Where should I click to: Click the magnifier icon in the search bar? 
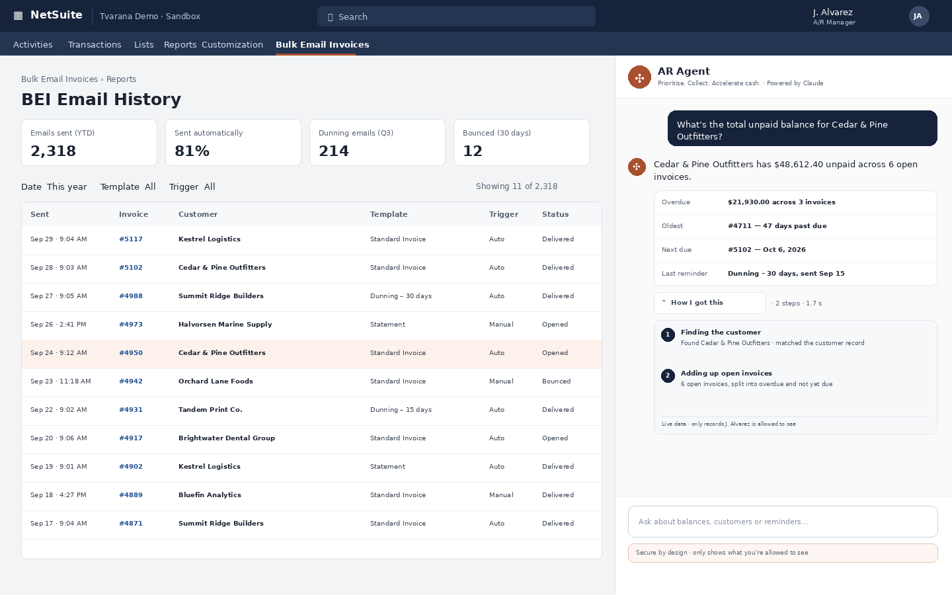point(331,17)
